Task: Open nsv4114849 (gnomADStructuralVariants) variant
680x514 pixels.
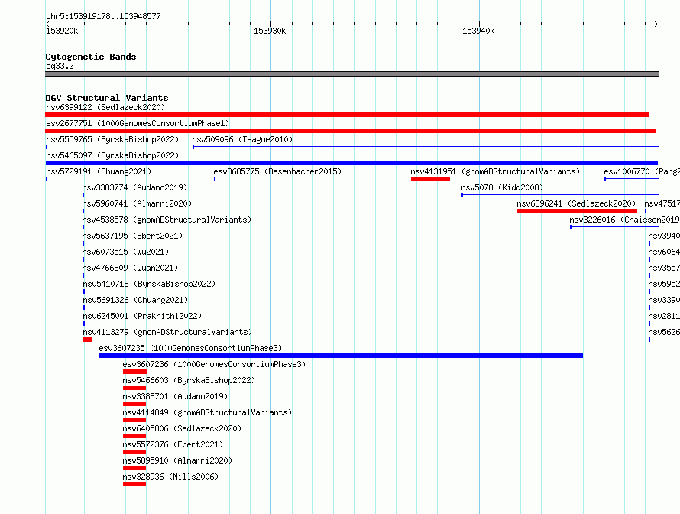Action: point(207,412)
